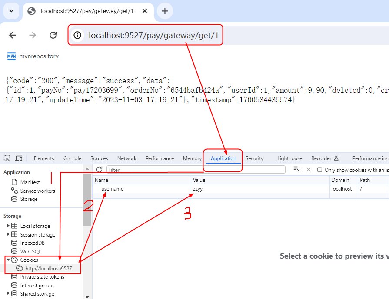
Task: Click the cookie Filter input
Action: tap(196, 170)
